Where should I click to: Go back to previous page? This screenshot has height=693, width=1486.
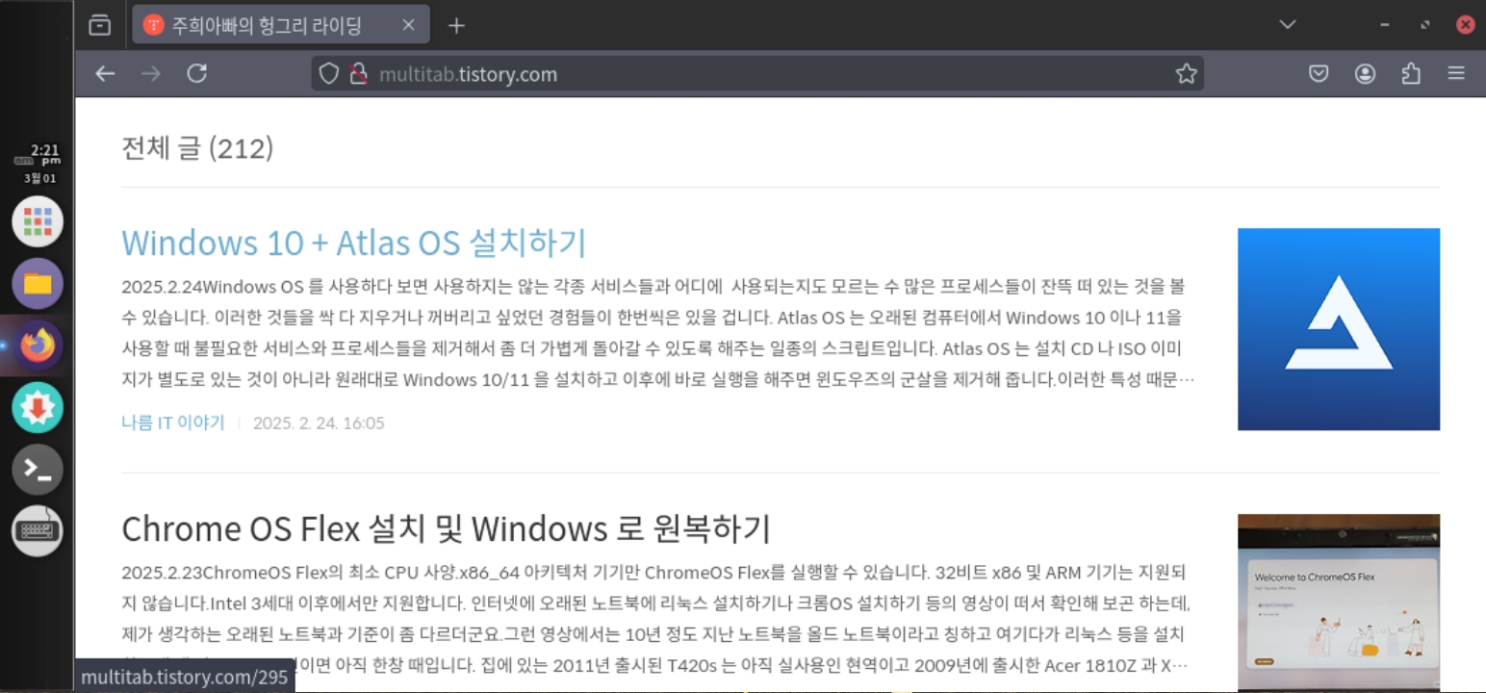pos(105,73)
